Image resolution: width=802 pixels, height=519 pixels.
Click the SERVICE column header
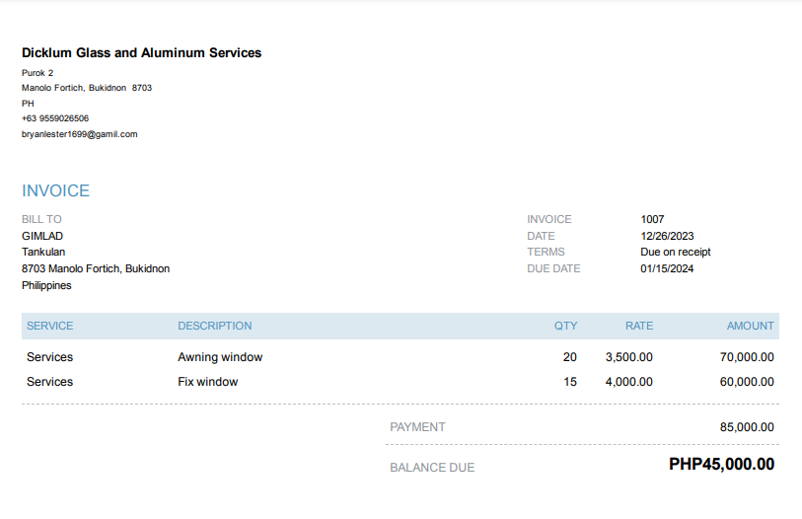point(49,326)
